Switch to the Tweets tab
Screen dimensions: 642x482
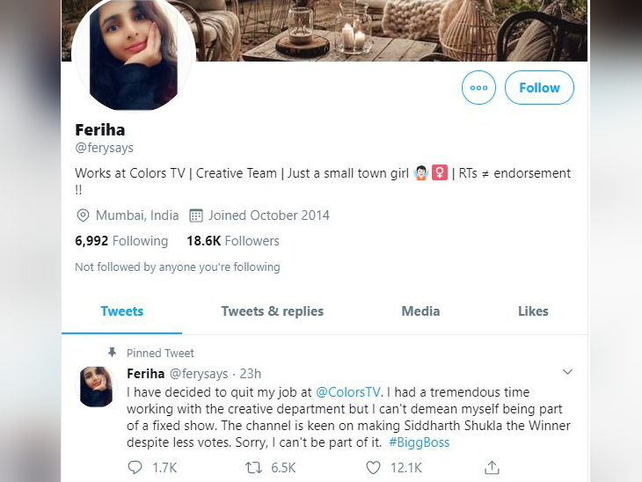click(121, 311)
